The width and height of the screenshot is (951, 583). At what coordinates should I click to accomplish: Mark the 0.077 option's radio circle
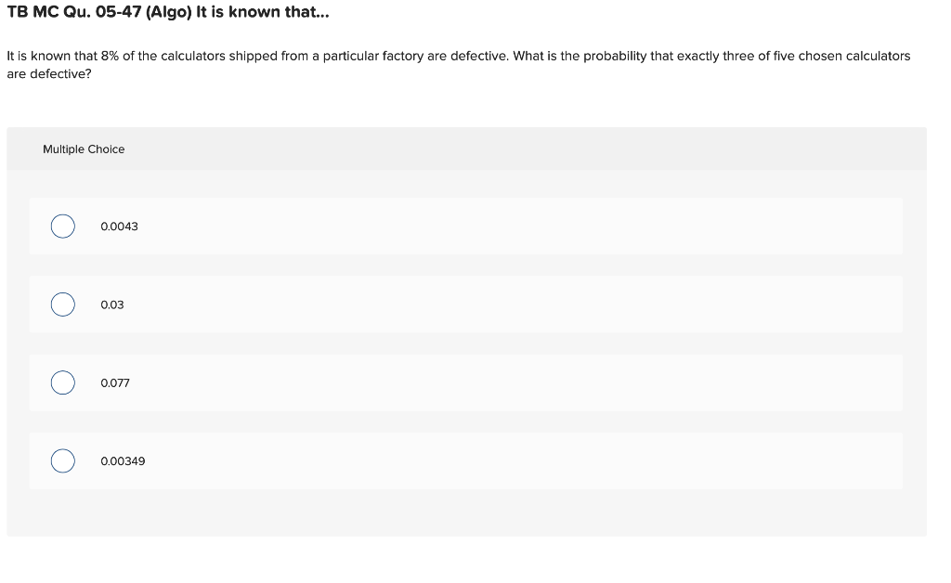(x=62, y=382)
